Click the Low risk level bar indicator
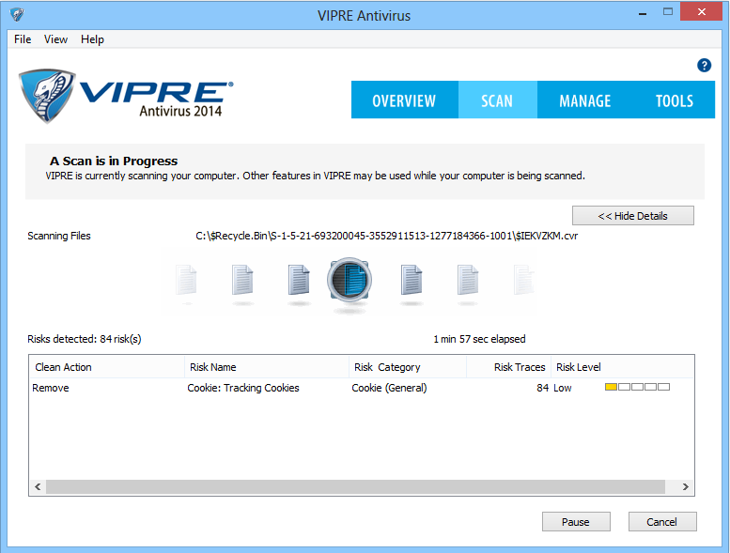Image resolution: width=730 pixels, height=553 pixels. (637, 387)
